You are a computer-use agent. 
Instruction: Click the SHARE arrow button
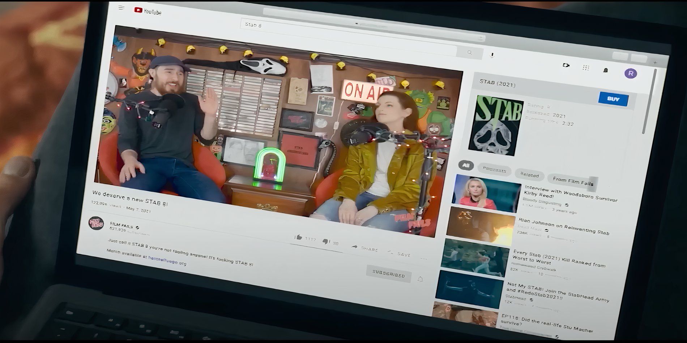[x=365, y=248]
